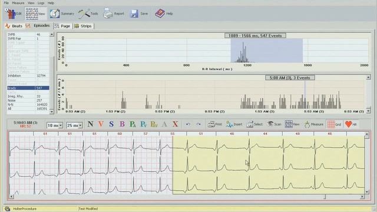The image size is (377, 212).
Task: Select the SVPB row in event list
Action: click(x=28, y=34)
